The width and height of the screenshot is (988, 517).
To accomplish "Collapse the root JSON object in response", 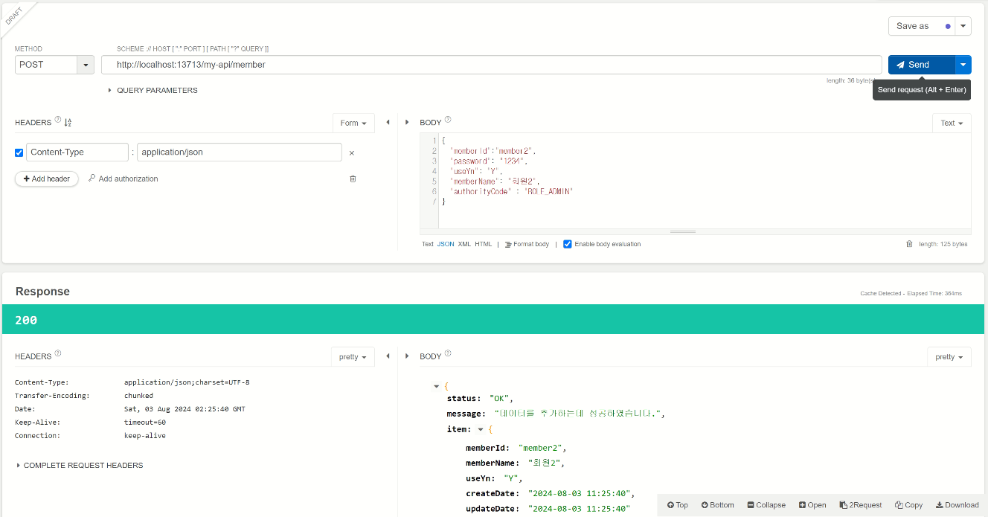I will click(437, 386).
